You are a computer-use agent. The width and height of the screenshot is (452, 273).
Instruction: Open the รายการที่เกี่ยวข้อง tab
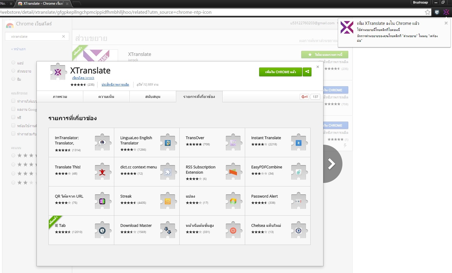coord(199,96)
